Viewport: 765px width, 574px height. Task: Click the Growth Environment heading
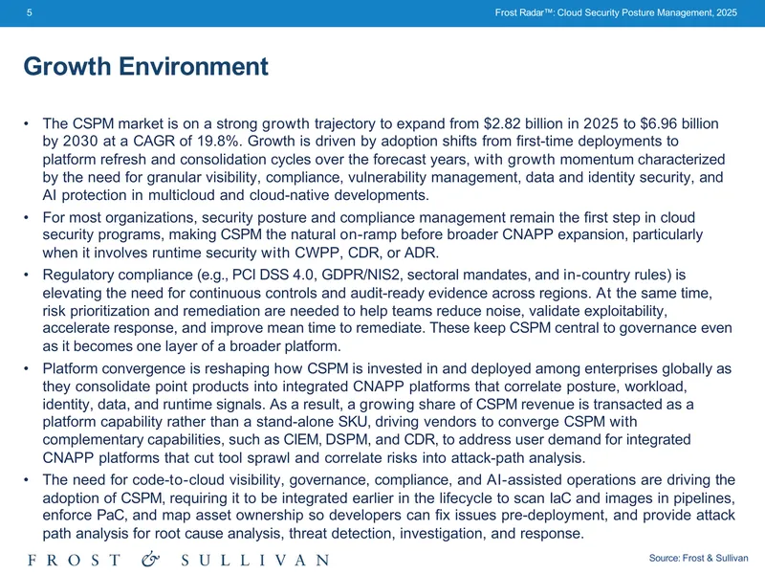pos(146,66)
